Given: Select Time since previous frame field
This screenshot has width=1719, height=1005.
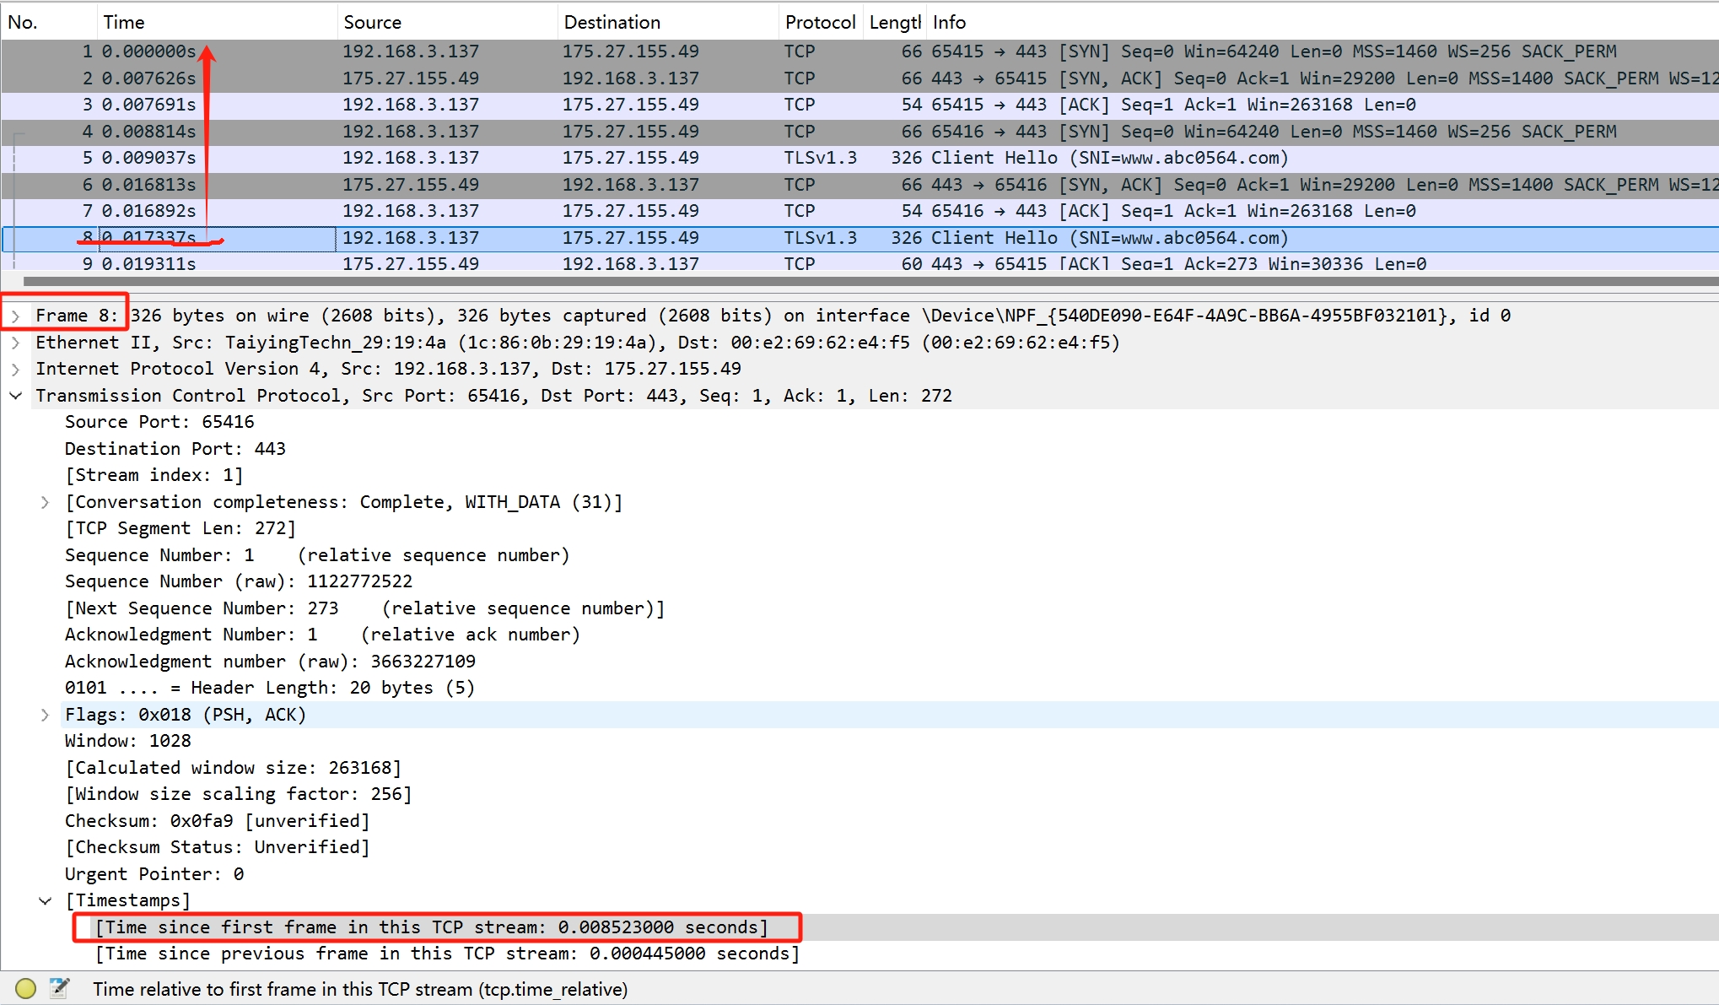Looking at the screenshot, I should tap(447, 954).
